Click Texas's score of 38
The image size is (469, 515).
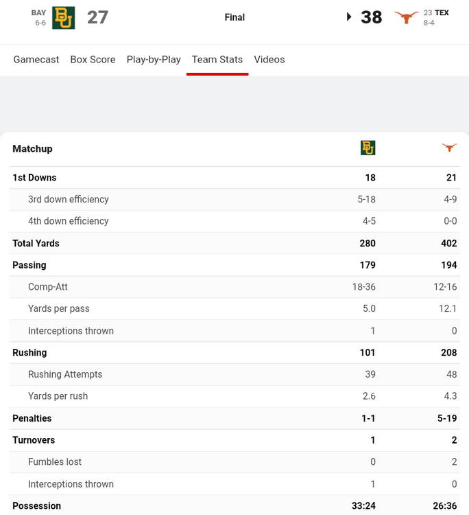(372, 17)
